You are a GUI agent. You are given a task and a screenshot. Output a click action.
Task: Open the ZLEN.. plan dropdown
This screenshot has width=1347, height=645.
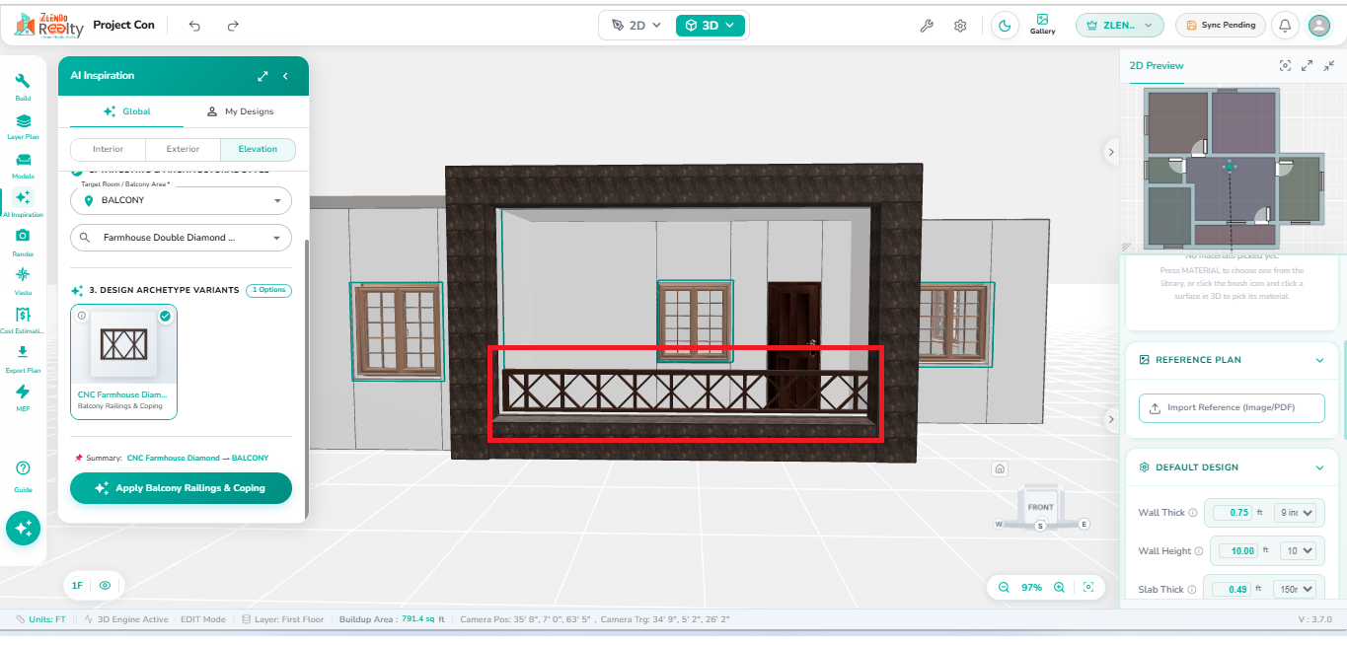click(1120, 26)
